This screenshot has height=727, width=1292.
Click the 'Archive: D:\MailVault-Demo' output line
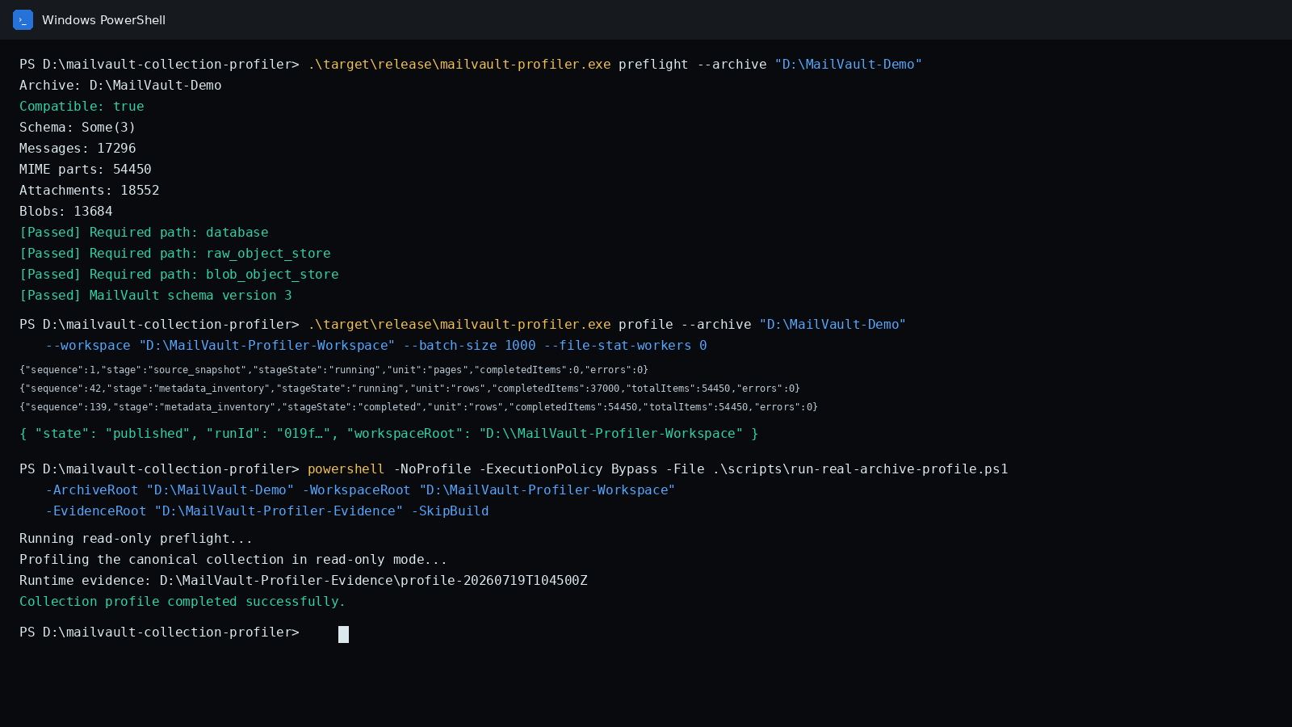tap(120, 86)
